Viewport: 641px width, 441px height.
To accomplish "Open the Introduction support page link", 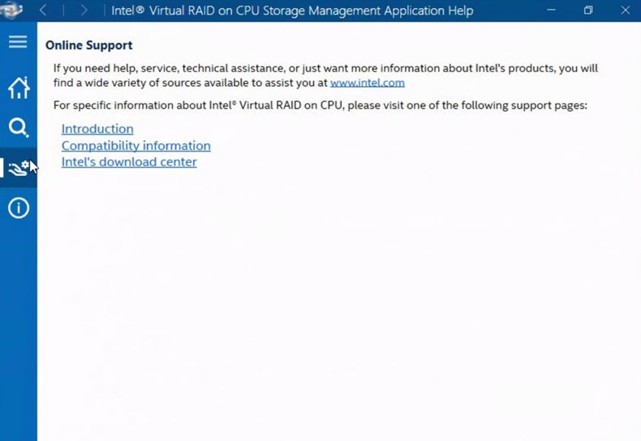I will 97,129.
